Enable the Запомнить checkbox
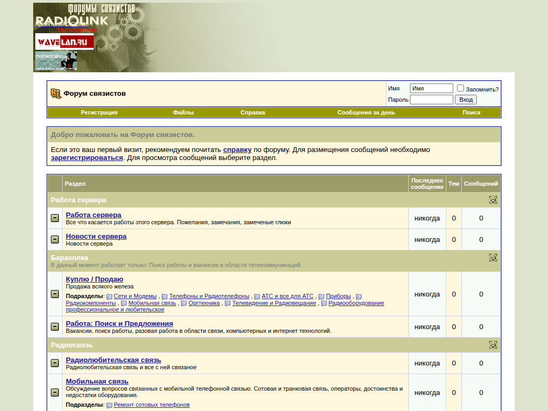 click(460, 88)
